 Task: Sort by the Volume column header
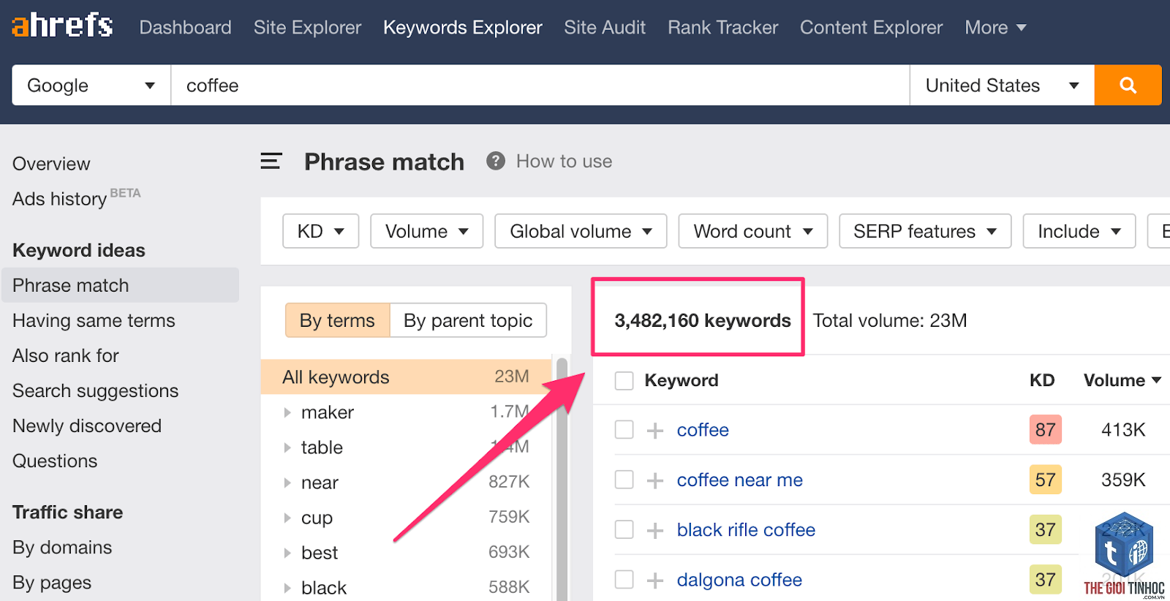[1122, 380]
